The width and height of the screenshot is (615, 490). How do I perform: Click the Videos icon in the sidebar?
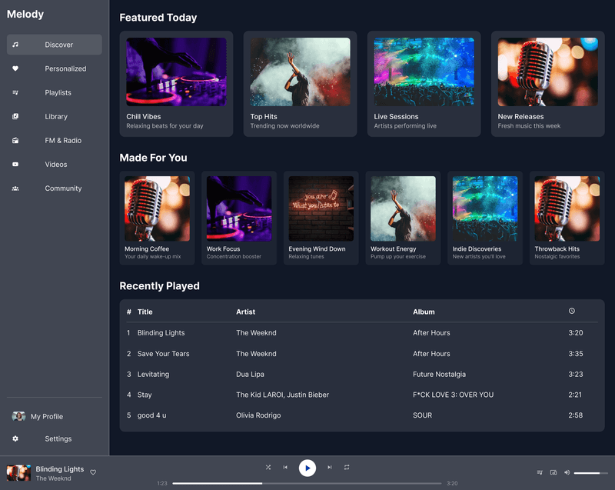point(15,164)
